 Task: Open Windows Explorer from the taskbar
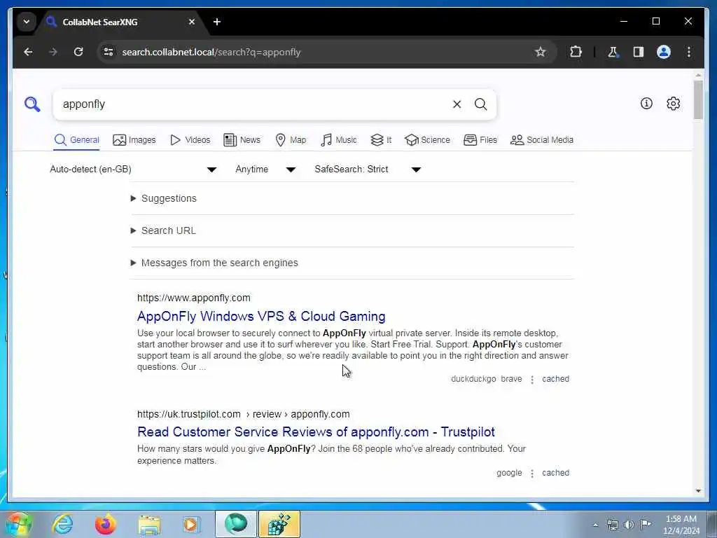click(x=149, y=524)
